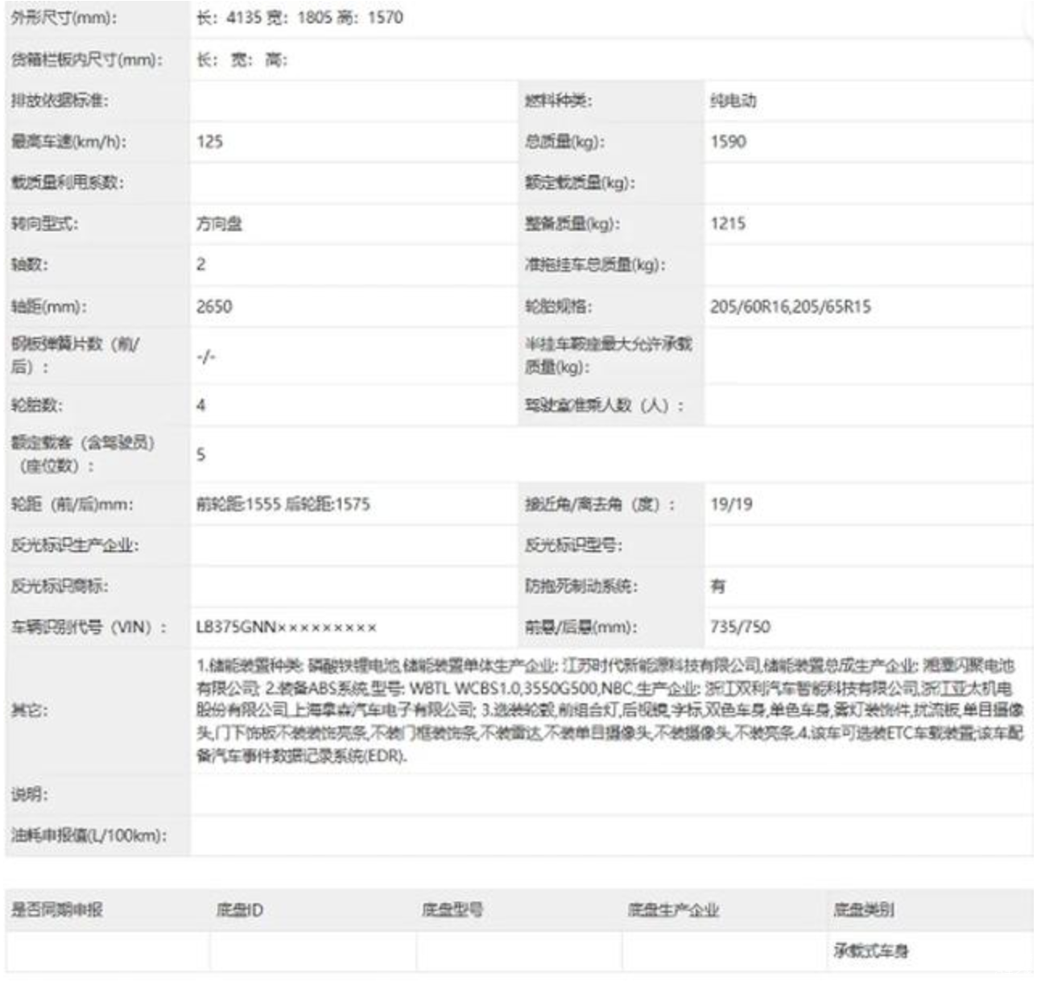The image size is (1037, 982).
Task: Select the 防抱死制动系统 value 有
Action: pos(717,586)
